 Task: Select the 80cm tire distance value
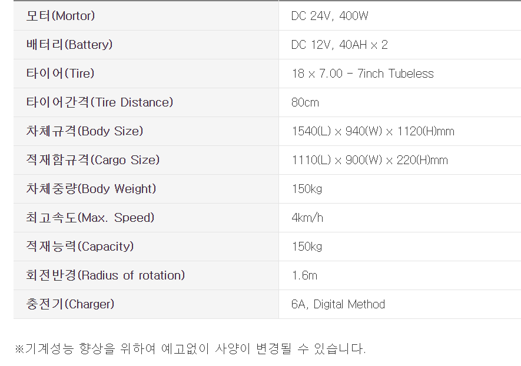(x=305, y=102)
